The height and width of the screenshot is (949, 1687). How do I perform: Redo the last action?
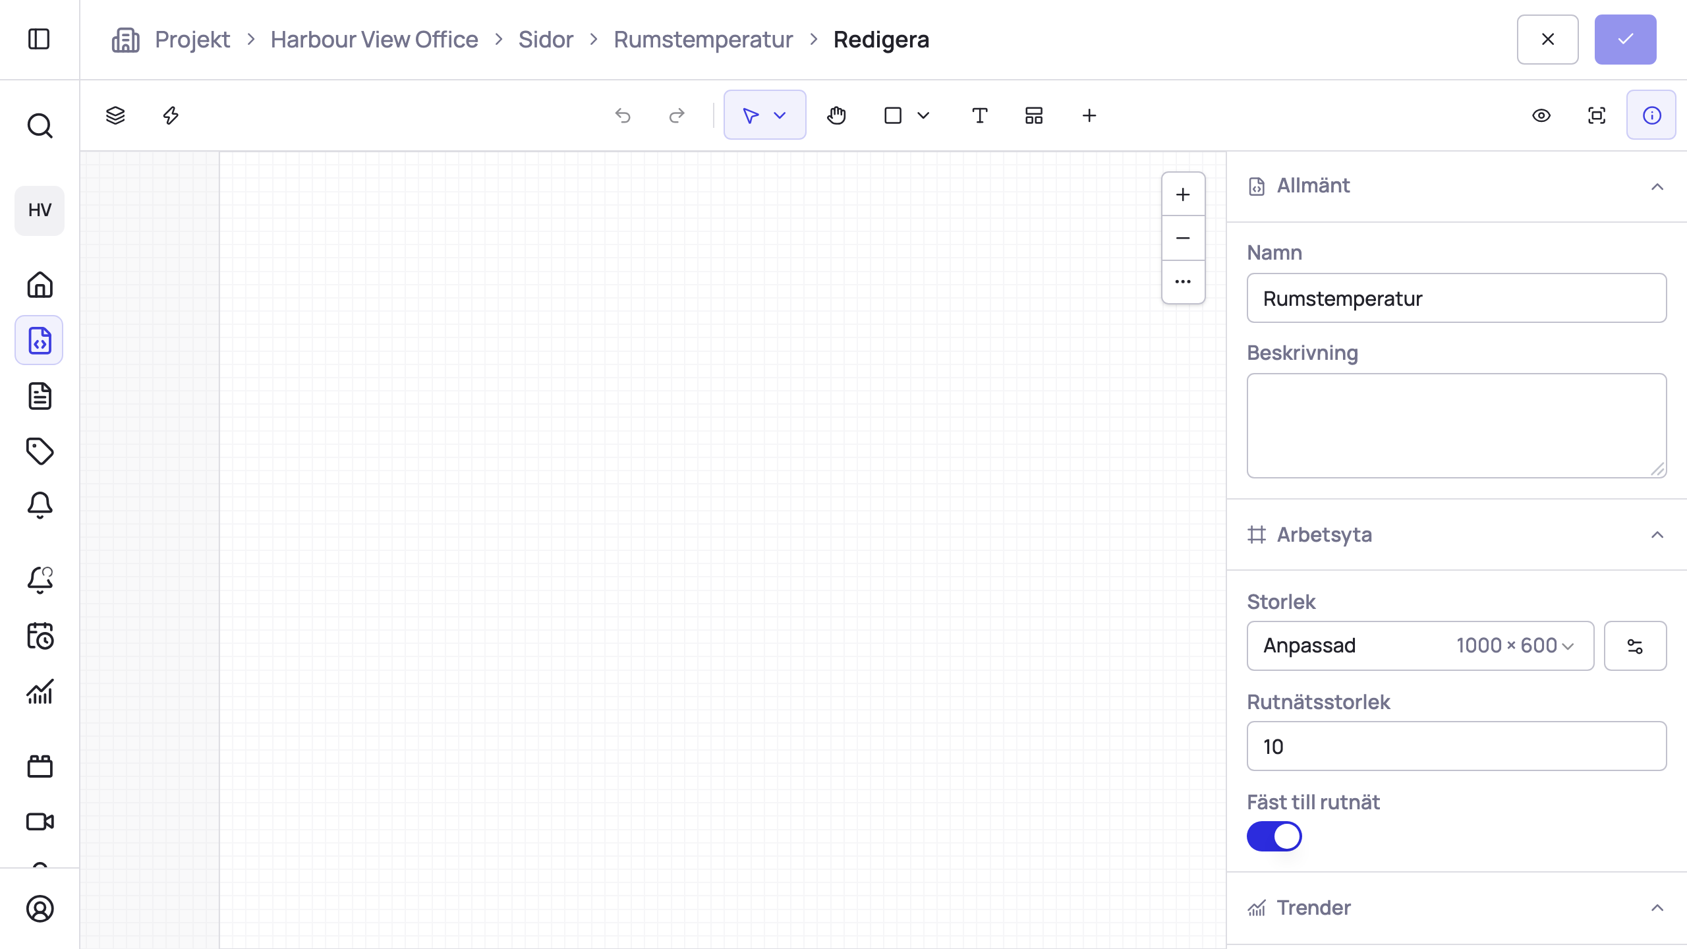click(677, 116)
